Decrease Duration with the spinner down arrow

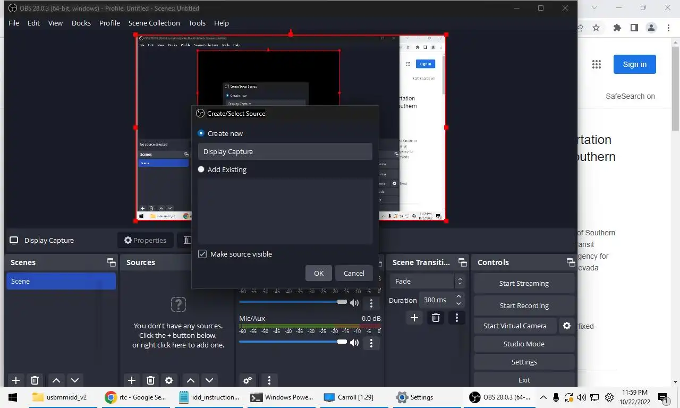point(459,304)
